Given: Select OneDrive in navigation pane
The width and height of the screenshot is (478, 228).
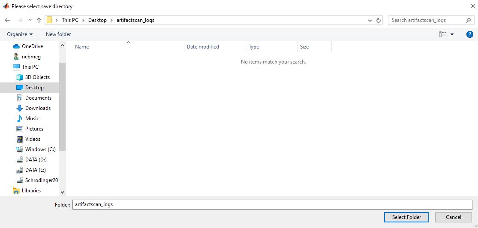Looking at the screenshot, I should [x=32, y=46].
